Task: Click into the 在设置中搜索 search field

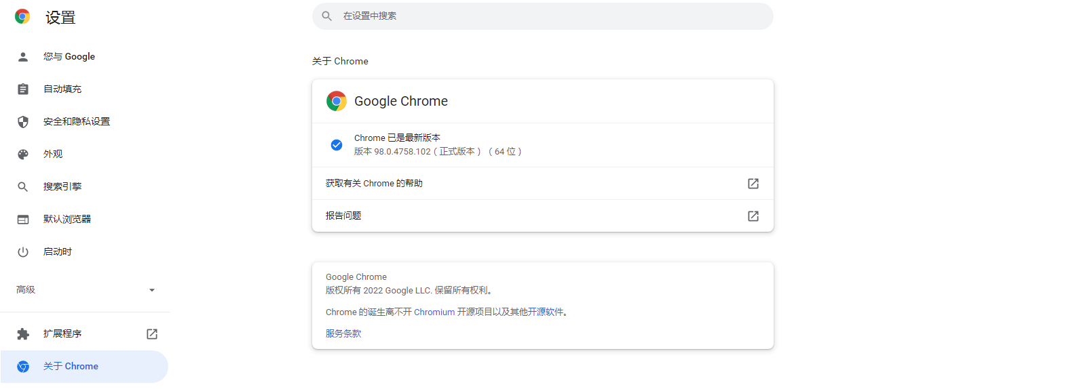Action: 543,16
